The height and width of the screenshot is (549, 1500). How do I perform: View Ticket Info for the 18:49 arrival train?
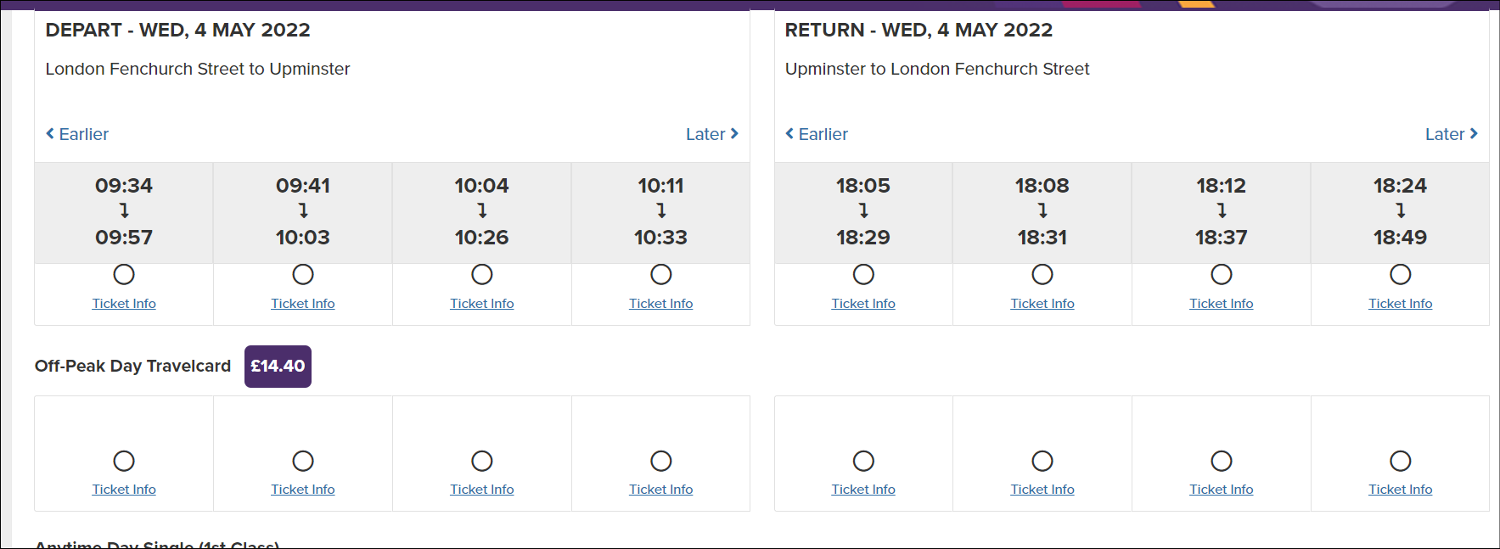pyautogui.click(x=1400, y=303)
